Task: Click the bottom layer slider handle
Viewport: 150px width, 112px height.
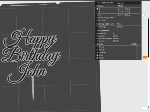Action: click(x=148, y=107)
